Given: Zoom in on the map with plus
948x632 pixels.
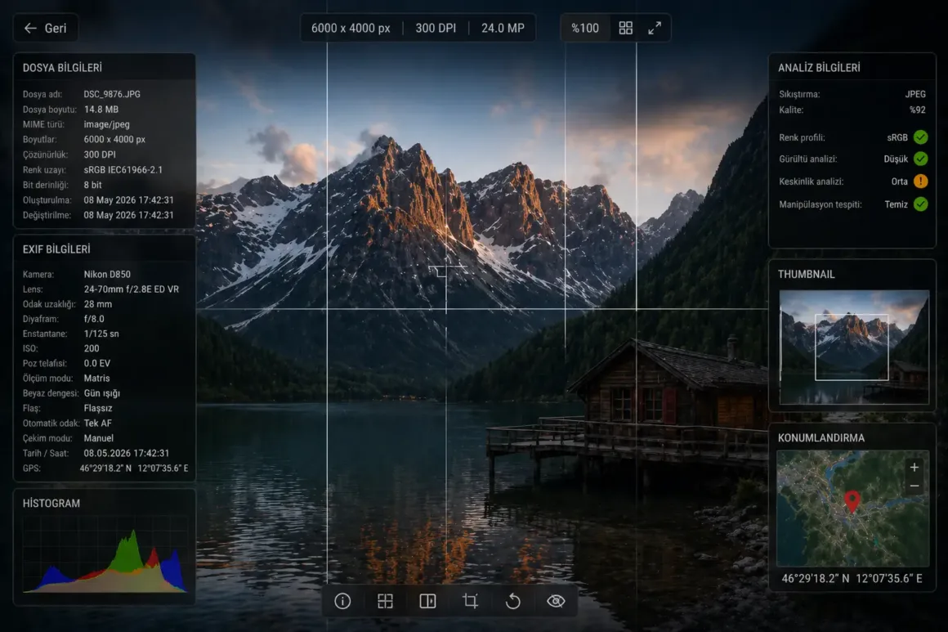Looking at the screenshot, I should pyautogui.click(x=914, y=468).
